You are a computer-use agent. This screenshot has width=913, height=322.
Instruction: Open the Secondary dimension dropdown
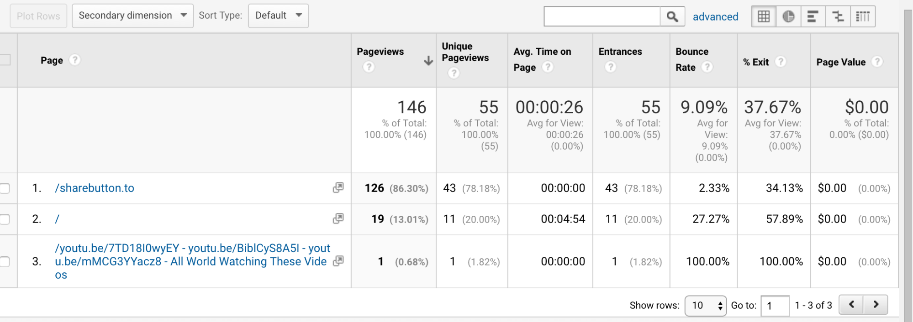[132, 16]
